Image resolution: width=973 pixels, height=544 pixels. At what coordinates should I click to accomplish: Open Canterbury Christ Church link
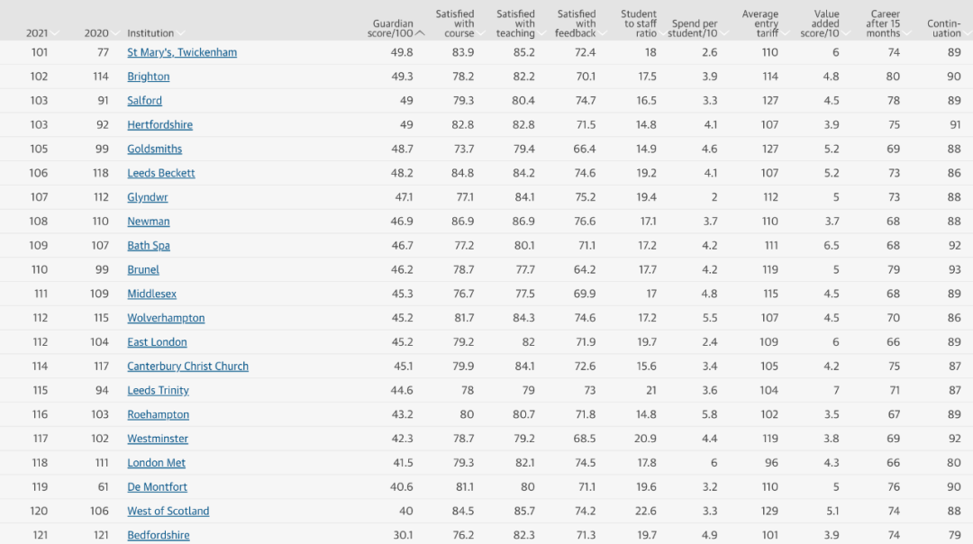click(x=188, y=367)
